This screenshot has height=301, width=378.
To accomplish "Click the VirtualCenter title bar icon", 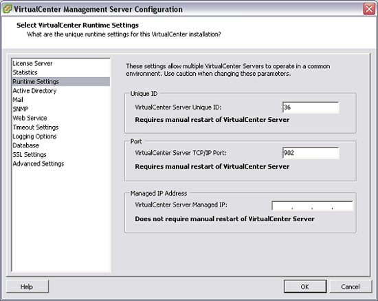I will [x=8, y=9].
